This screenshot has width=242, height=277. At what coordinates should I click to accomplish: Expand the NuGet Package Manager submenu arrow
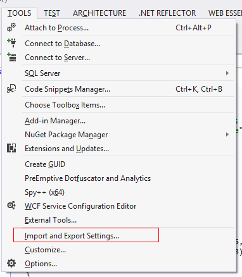tap(227, 135)
